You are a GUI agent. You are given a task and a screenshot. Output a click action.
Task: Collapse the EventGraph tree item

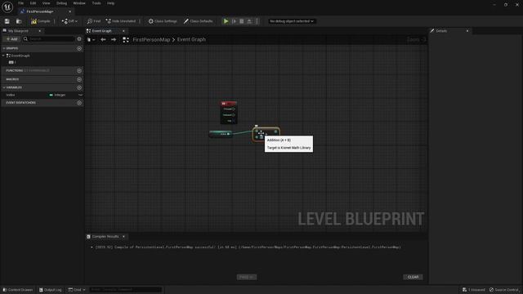pyautogui.click(x=3, y=56)
